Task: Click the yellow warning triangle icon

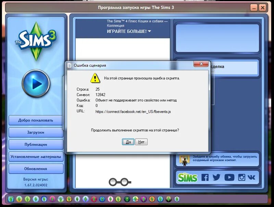Action: coord(95,78)
